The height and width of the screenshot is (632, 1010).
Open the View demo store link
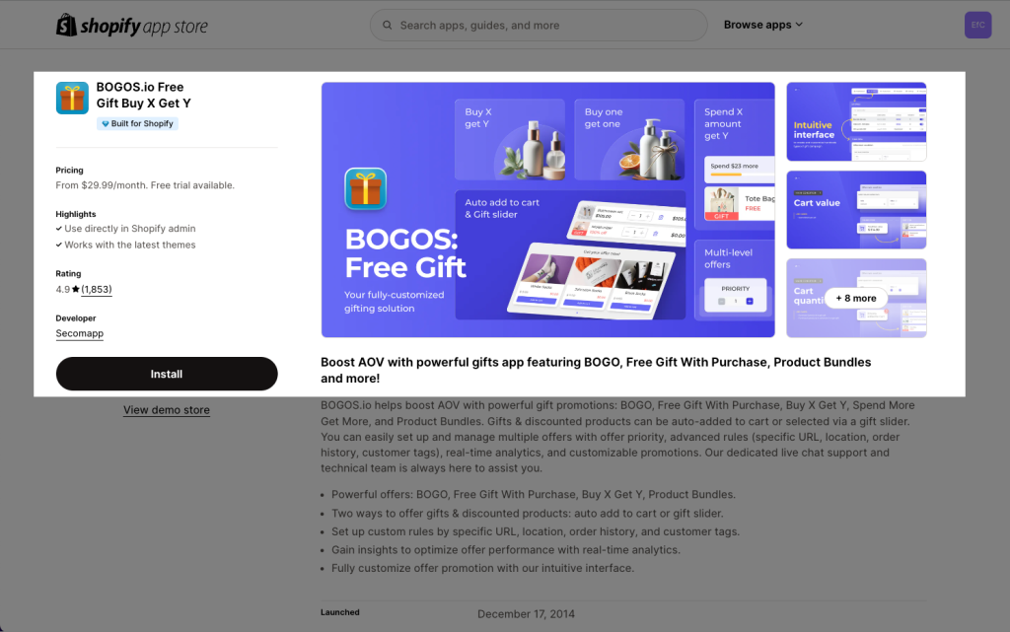[167, 410]
